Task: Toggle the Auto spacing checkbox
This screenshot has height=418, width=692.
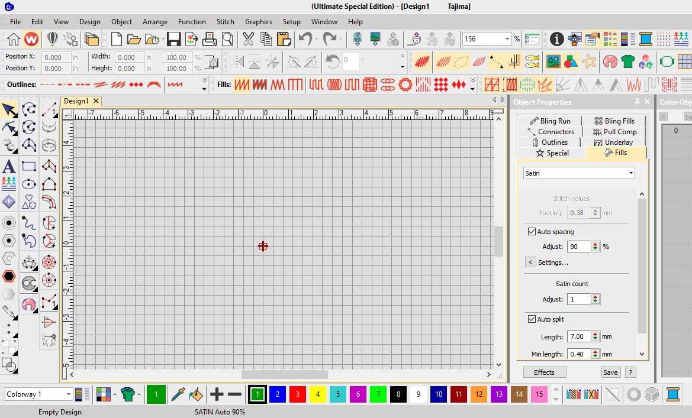Action: click(x=532, y=232)
